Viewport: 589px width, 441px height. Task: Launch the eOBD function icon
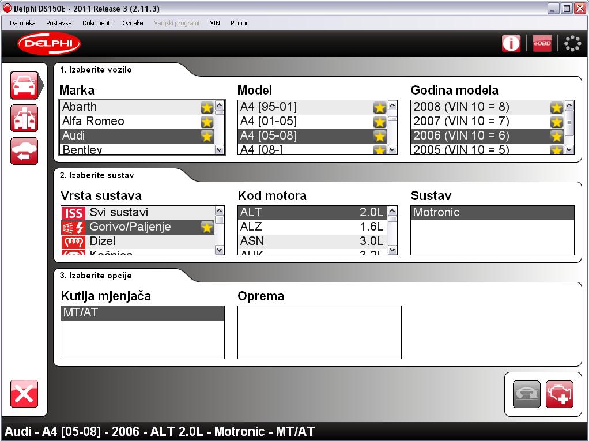tap(542, 44)
